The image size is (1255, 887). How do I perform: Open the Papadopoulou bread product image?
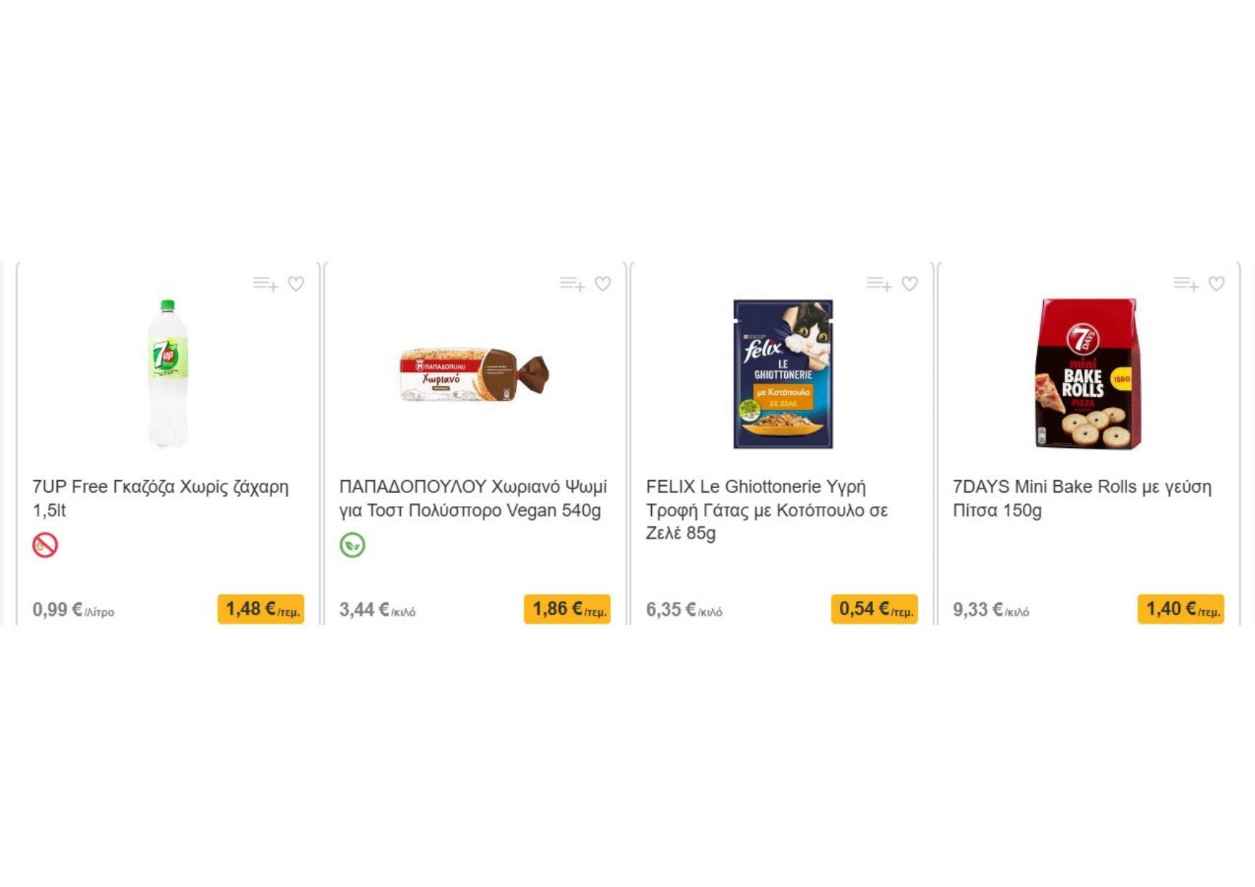click(474, 374)
